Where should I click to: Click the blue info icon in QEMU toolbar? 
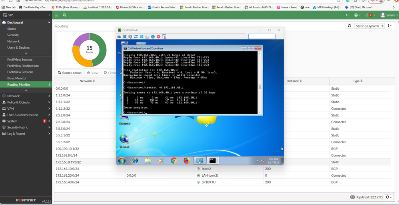153,37
